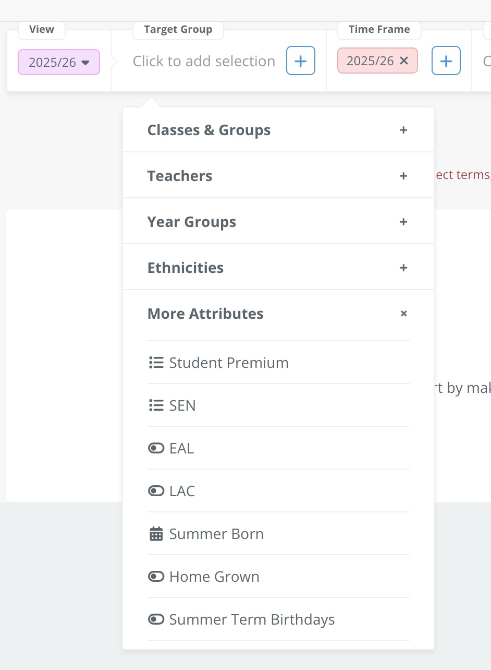491x670 pixels.
Task: Toggle the Summer Term Birthdays switch
Action: point(156,619)
